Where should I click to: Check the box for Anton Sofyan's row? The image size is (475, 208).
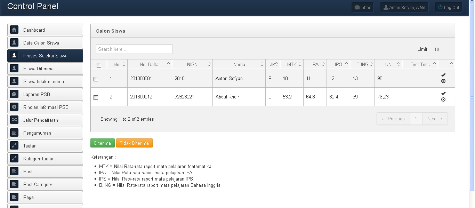[x=96, y=79]
